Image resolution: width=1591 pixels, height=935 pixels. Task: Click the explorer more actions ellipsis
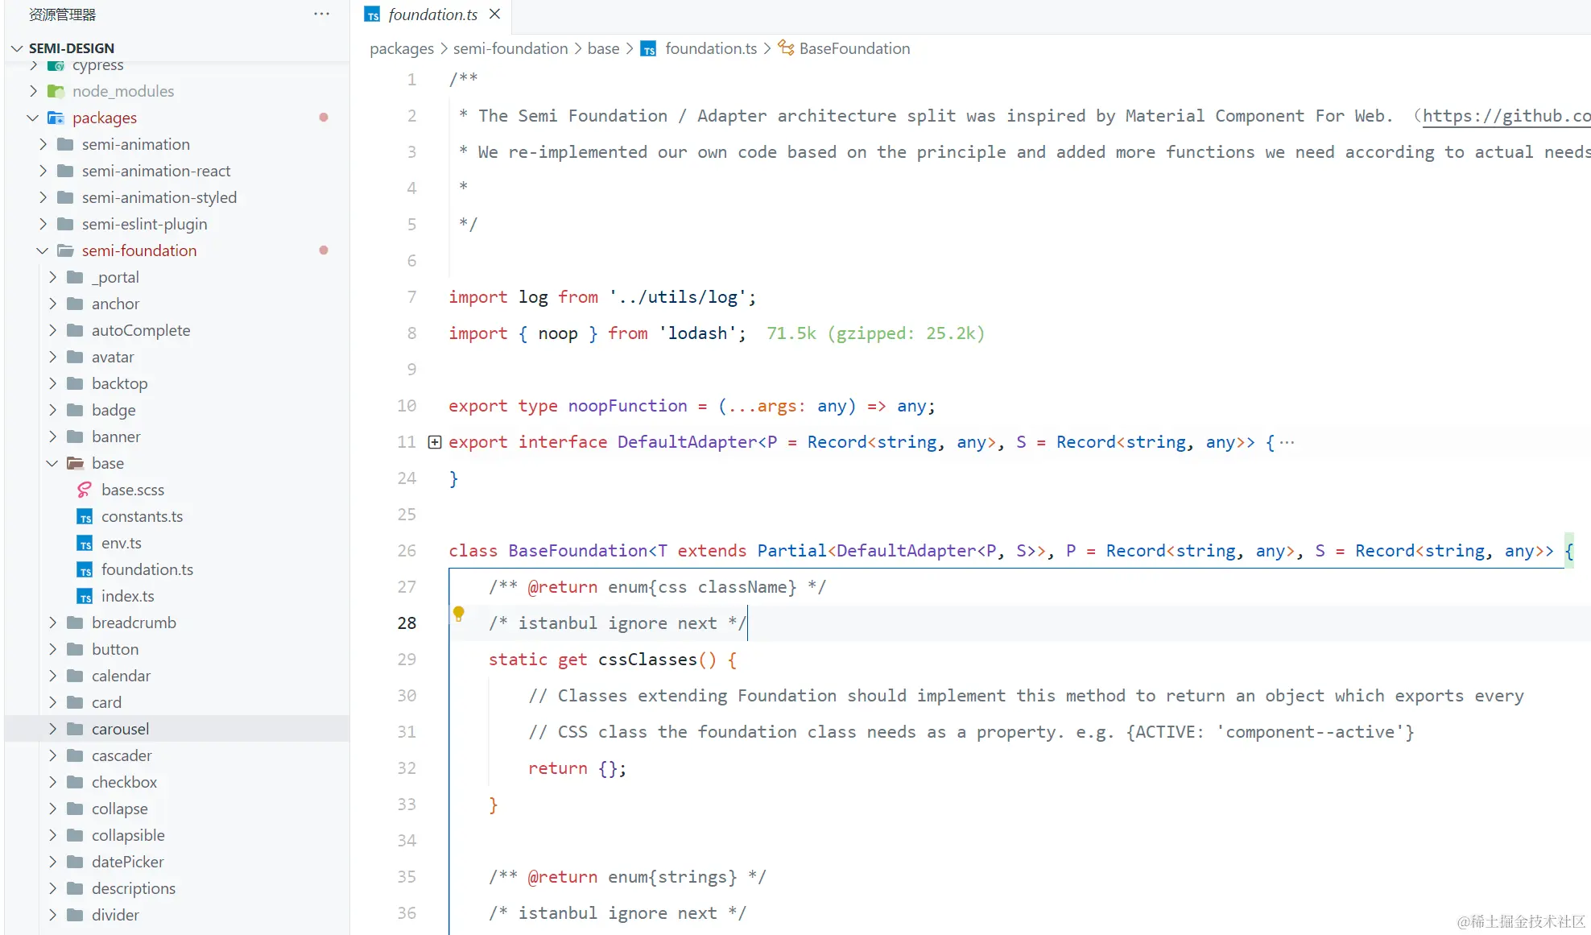(x=321, y=14)
